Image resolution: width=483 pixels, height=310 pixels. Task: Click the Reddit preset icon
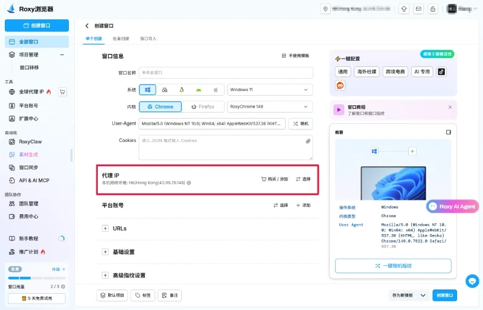pos(340,85)
